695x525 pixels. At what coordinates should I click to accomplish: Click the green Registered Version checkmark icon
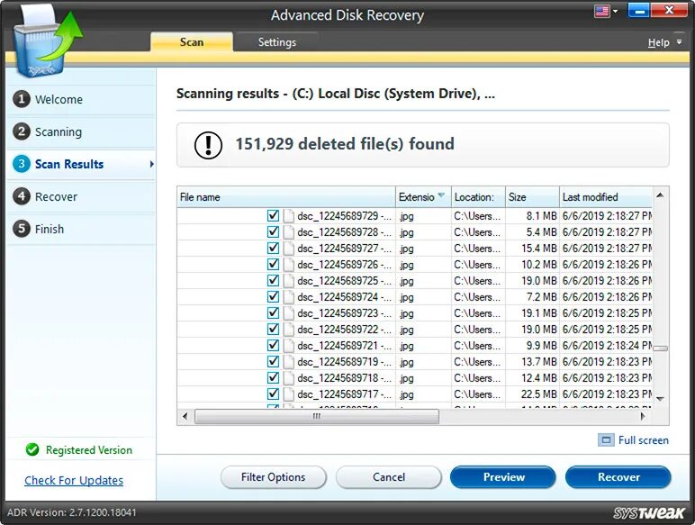tap(32, 449)
